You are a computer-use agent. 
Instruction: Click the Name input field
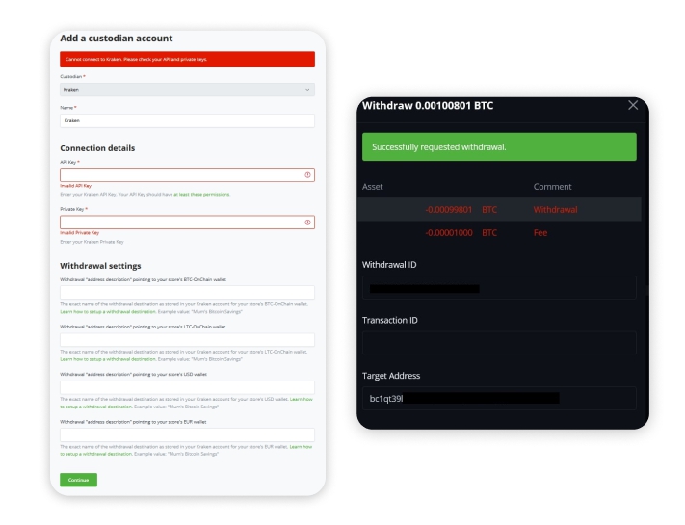point(187,120)
